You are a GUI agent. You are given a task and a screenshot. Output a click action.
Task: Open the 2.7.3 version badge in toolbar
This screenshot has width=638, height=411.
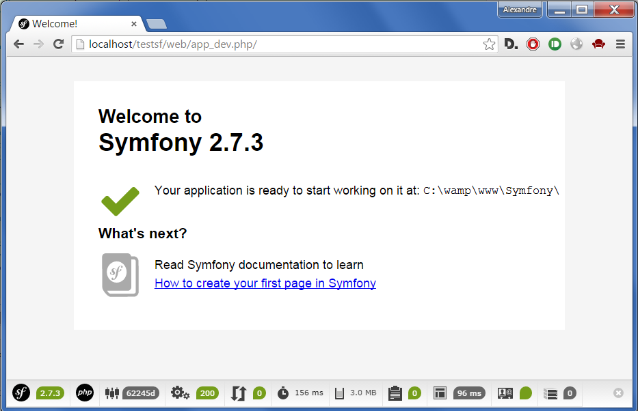50,393
